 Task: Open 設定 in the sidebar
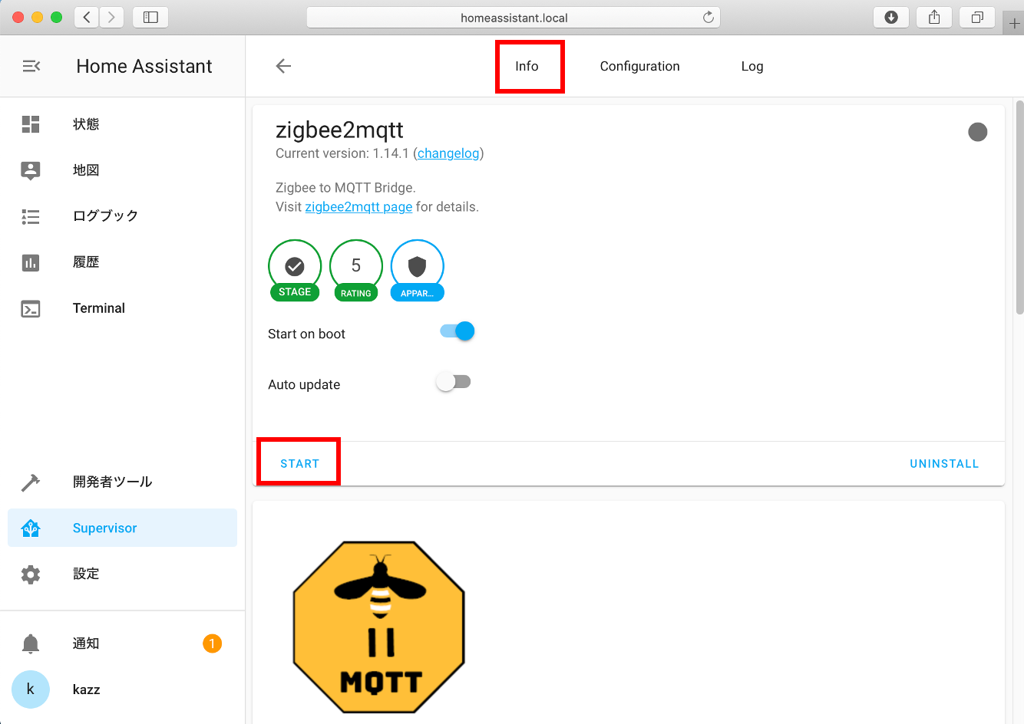[x=86, y=574]
